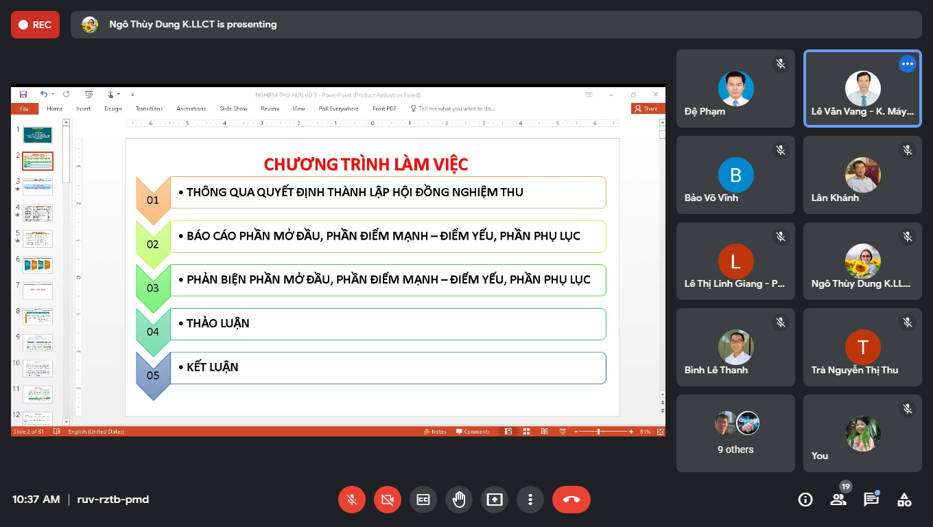Screen dimensions: 933x527
Task: Show the people list with 19 badge
Action: [x=838, y=500]
